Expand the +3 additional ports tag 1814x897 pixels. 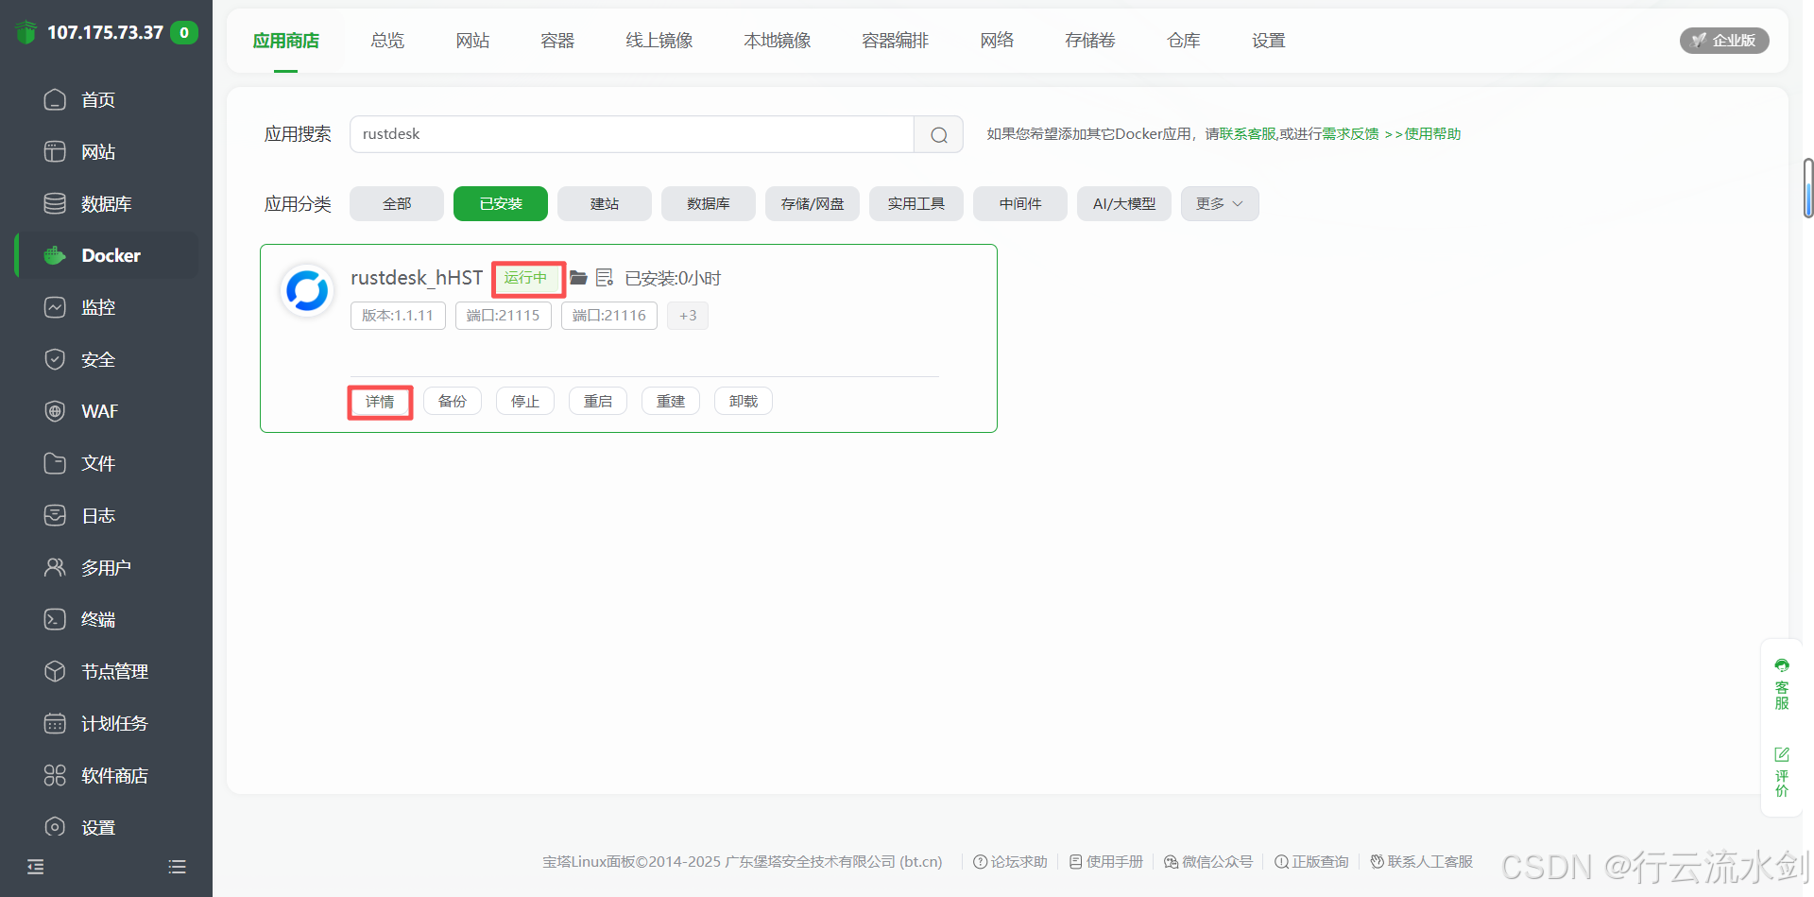687,316
